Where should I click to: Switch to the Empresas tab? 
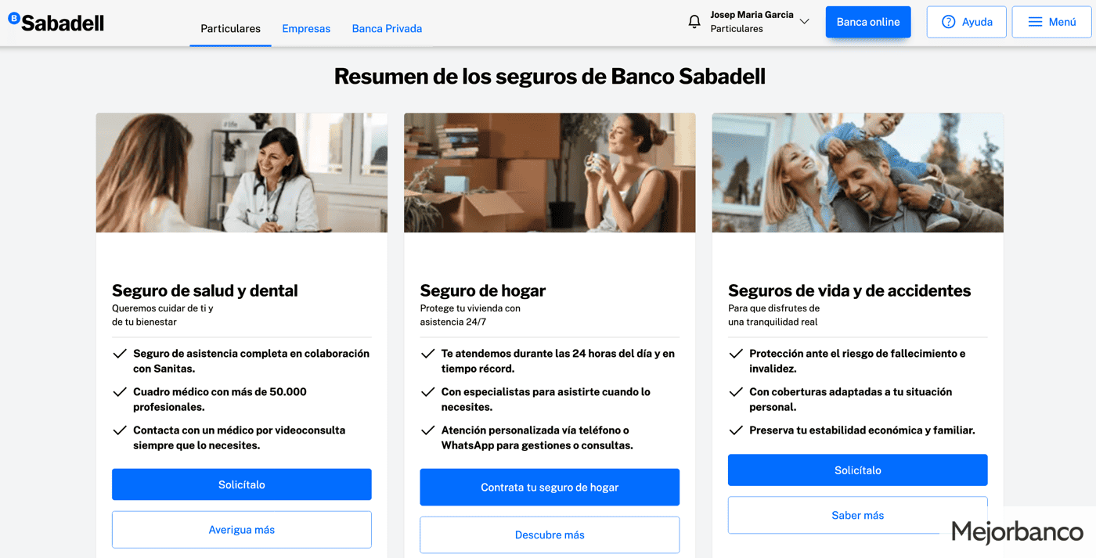tap(306, 28)
